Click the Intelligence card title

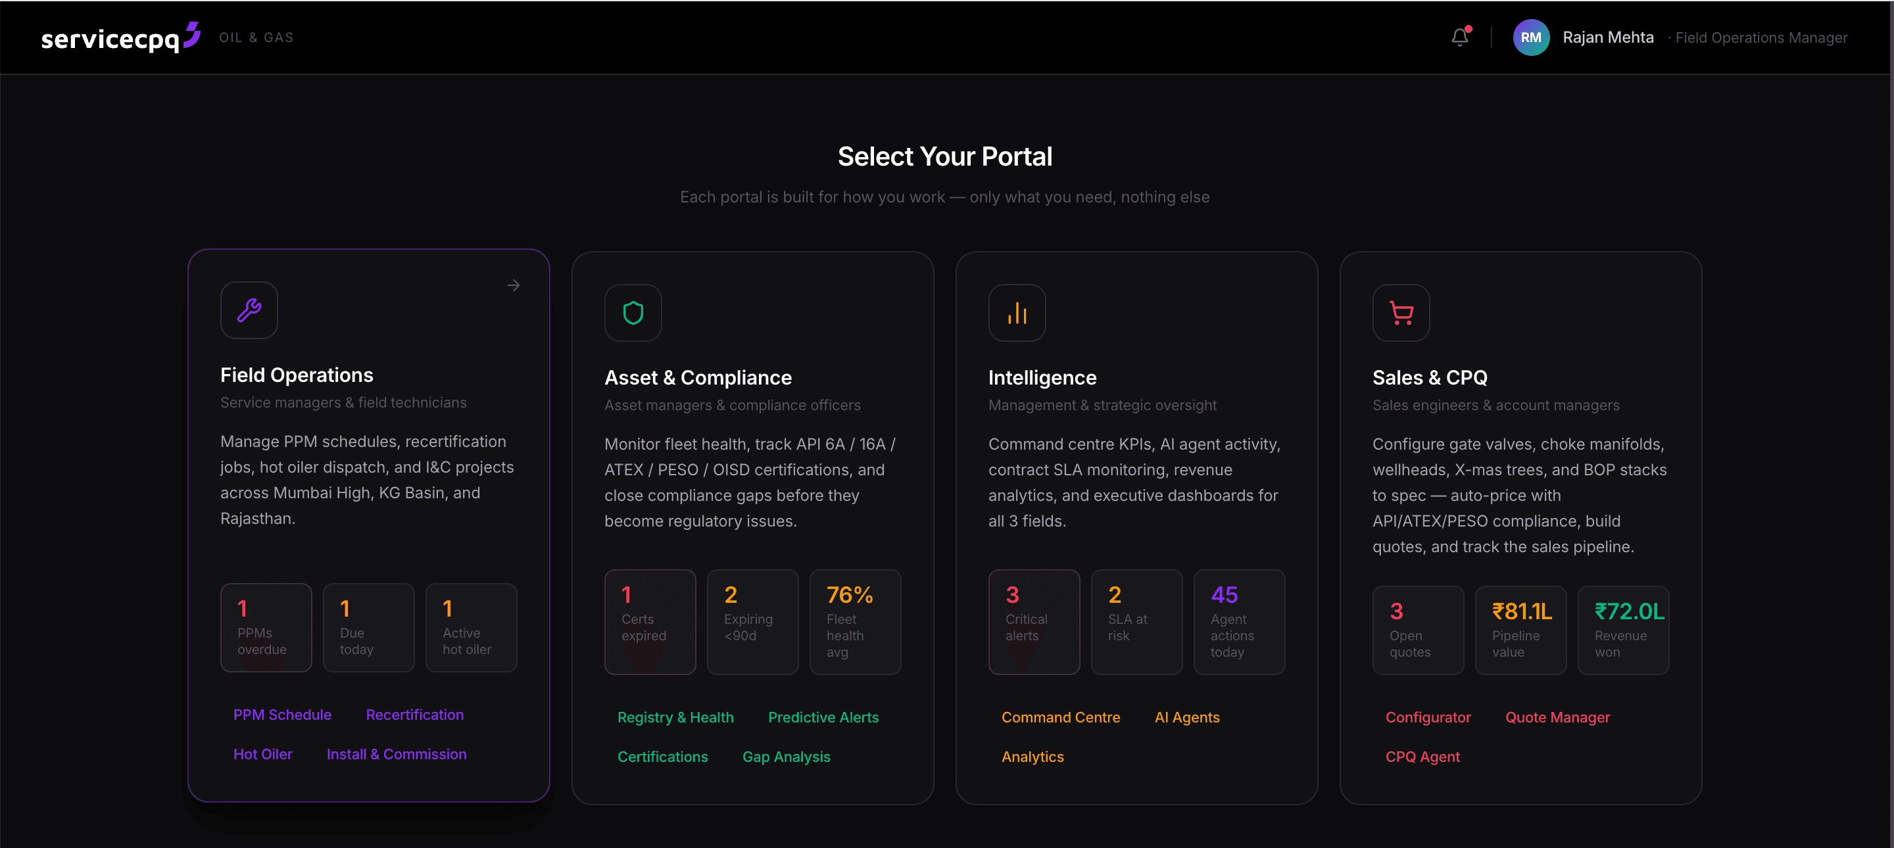point(1042,378)
